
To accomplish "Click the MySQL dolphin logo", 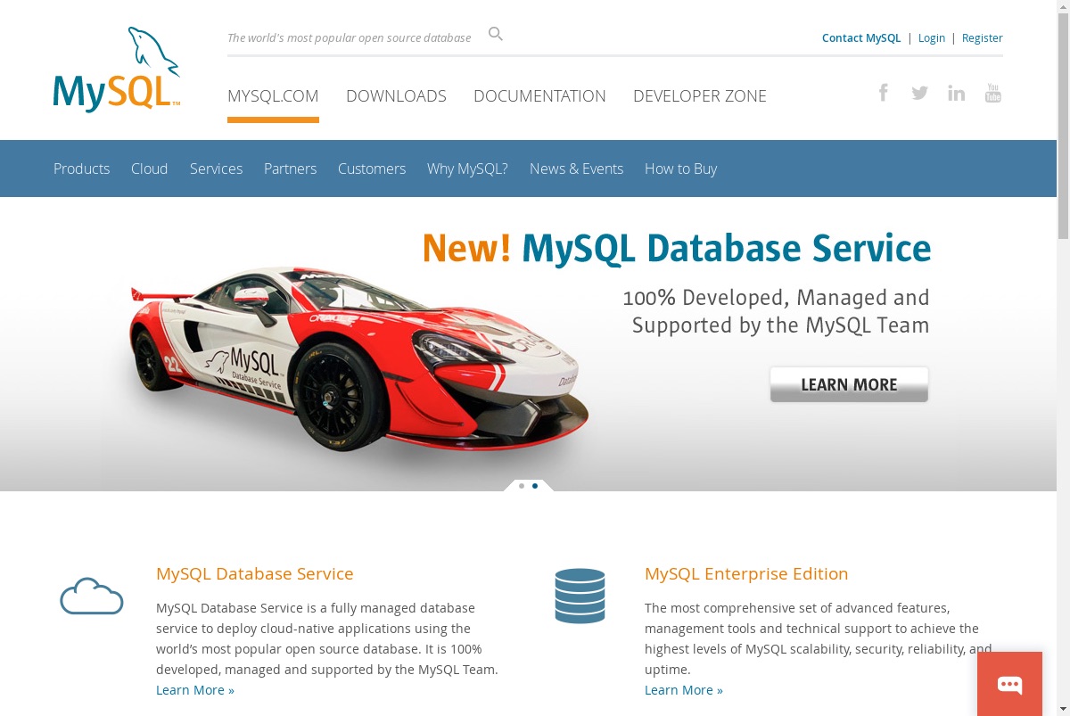I will coord(117,70).
